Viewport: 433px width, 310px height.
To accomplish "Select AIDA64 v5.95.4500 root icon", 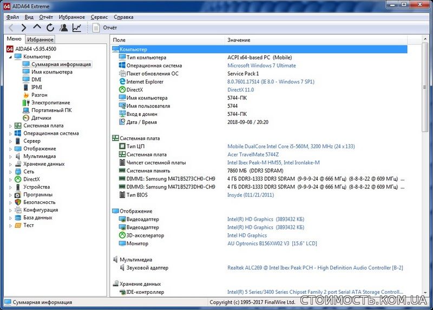I will 10,49.
